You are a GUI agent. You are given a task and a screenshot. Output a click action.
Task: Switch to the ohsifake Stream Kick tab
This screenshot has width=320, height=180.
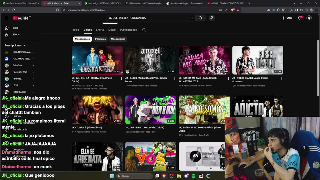click(20, 3)
